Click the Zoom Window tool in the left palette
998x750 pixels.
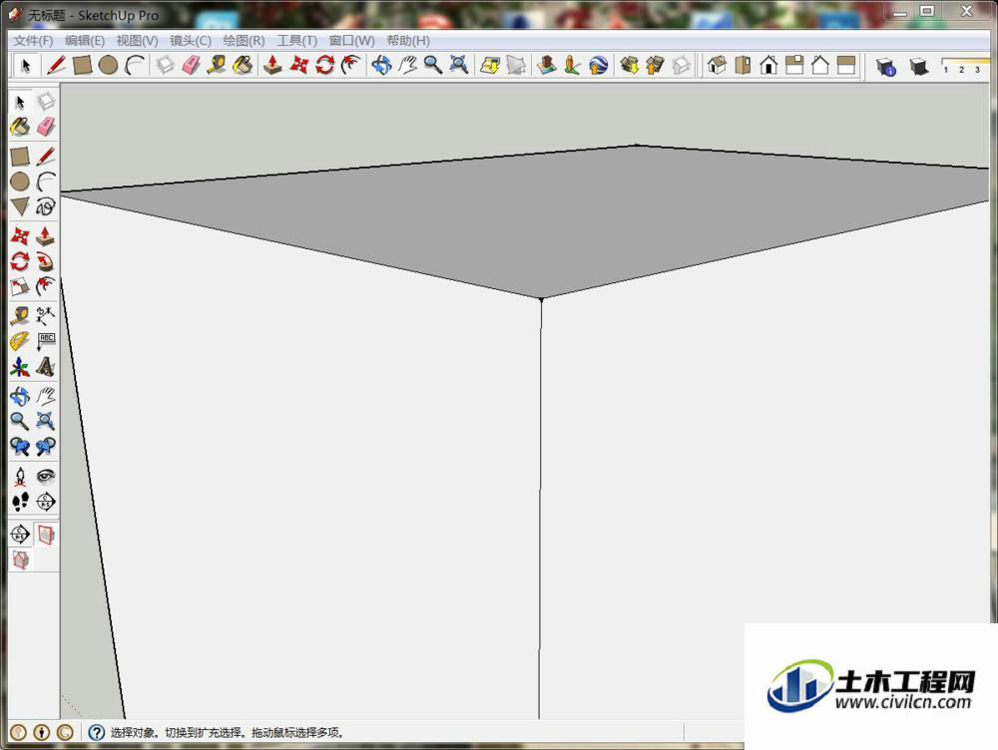[46, 421]
